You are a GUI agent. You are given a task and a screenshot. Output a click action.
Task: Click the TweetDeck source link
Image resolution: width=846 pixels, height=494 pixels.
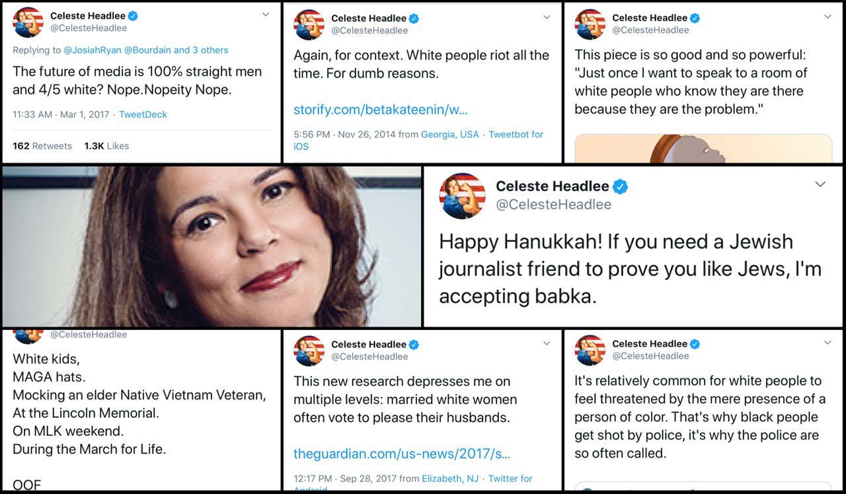click(x=143, y=114)
